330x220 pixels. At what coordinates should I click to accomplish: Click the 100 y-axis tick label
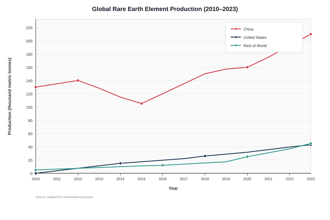(29, 107)
